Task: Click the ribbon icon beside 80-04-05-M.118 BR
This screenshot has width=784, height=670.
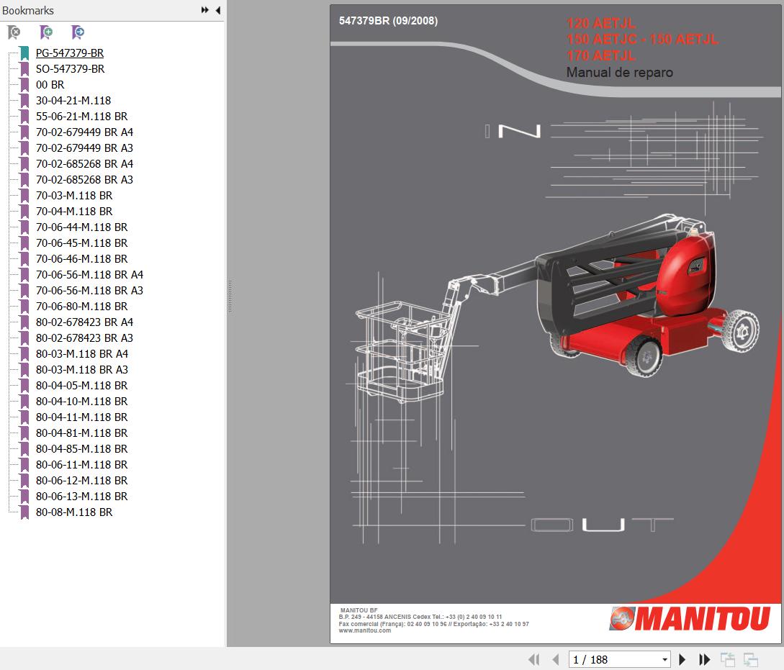Action: [x=24, y=386]
